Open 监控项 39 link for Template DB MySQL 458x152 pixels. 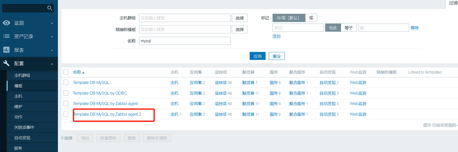click(221, 83)
